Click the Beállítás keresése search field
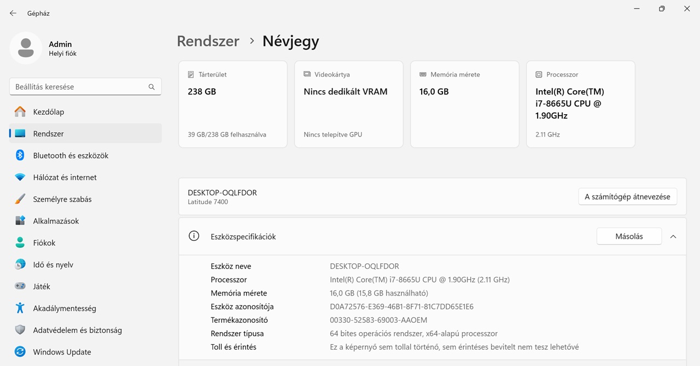This screenshot has height=366, width=700. pyautogui.click(x=85, y=87)
